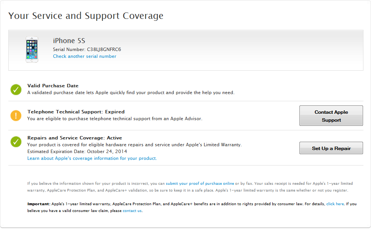371x229 pixels.
Task: Click the iPhone 5S product image
Action: pos(32,50)
